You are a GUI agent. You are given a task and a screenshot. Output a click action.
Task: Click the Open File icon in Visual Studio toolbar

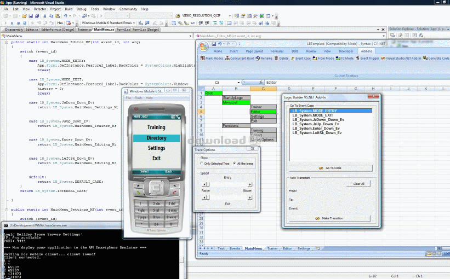[24, 16]
